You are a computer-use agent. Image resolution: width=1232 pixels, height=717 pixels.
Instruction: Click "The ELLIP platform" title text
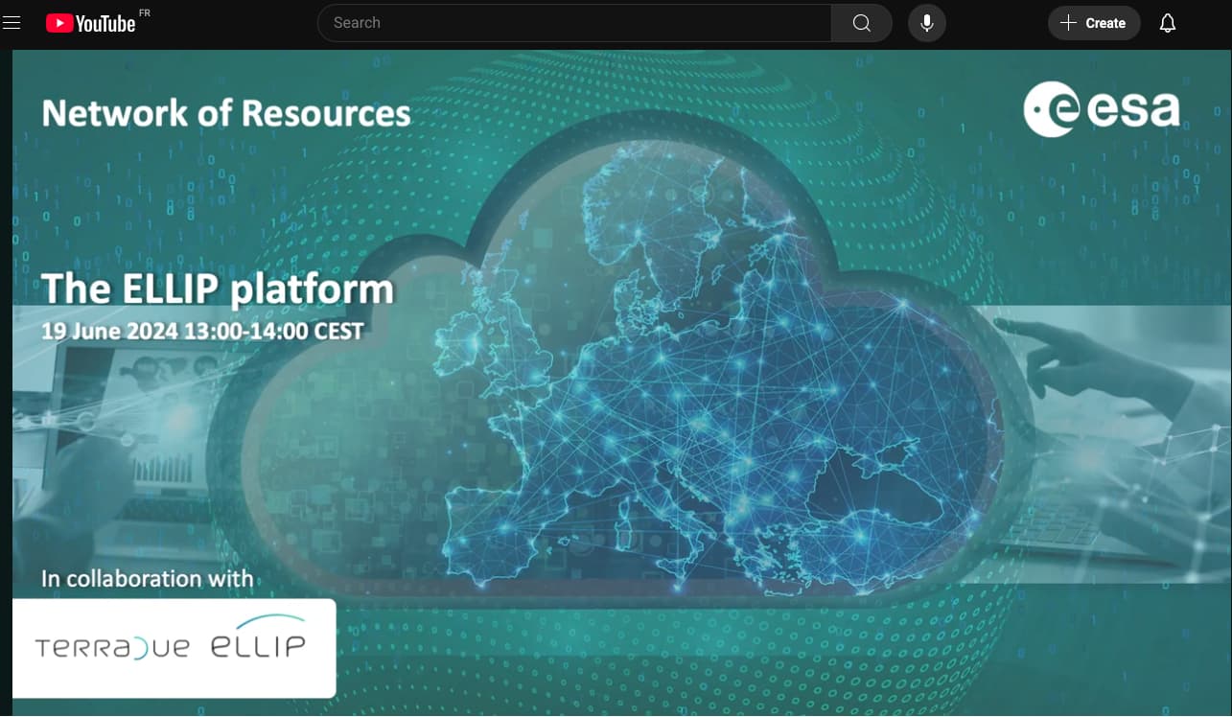[x=218, y=289]
